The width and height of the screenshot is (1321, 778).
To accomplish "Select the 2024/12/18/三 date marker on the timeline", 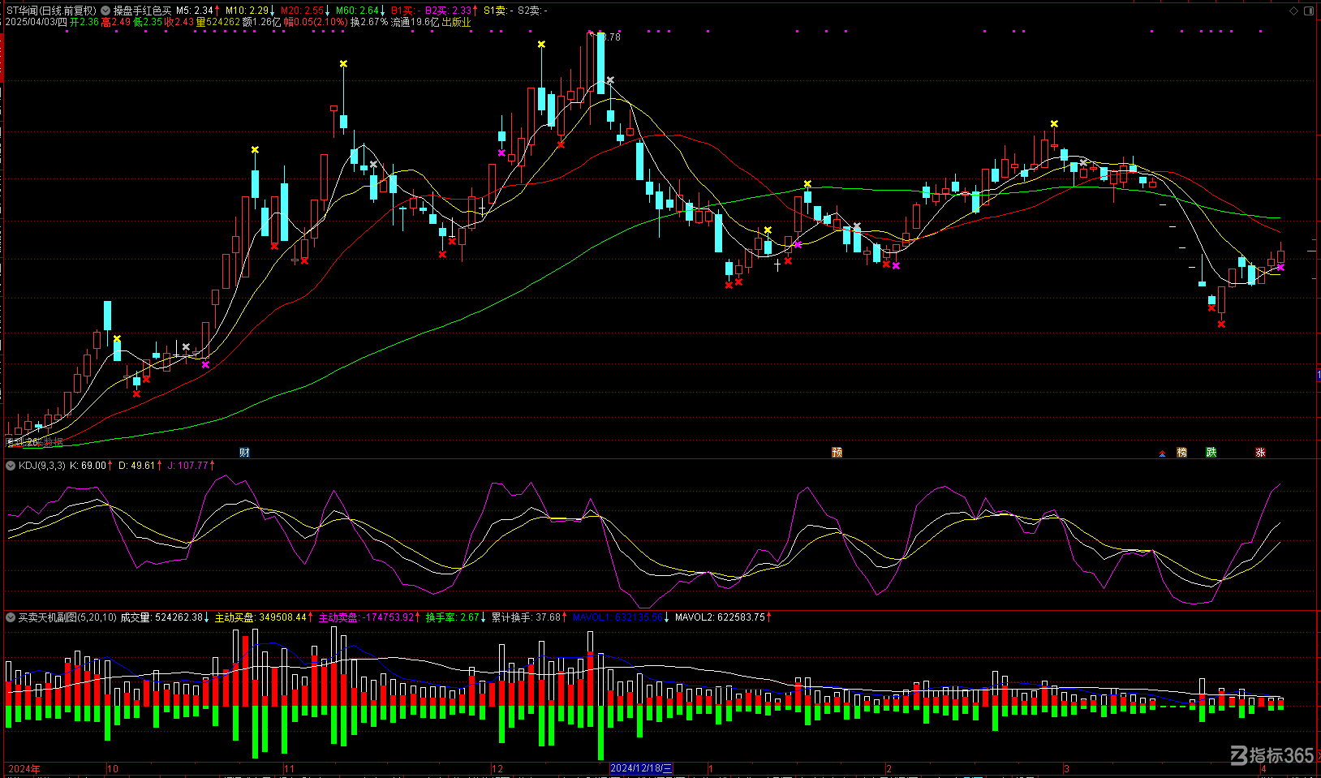I will click(641, 768).
